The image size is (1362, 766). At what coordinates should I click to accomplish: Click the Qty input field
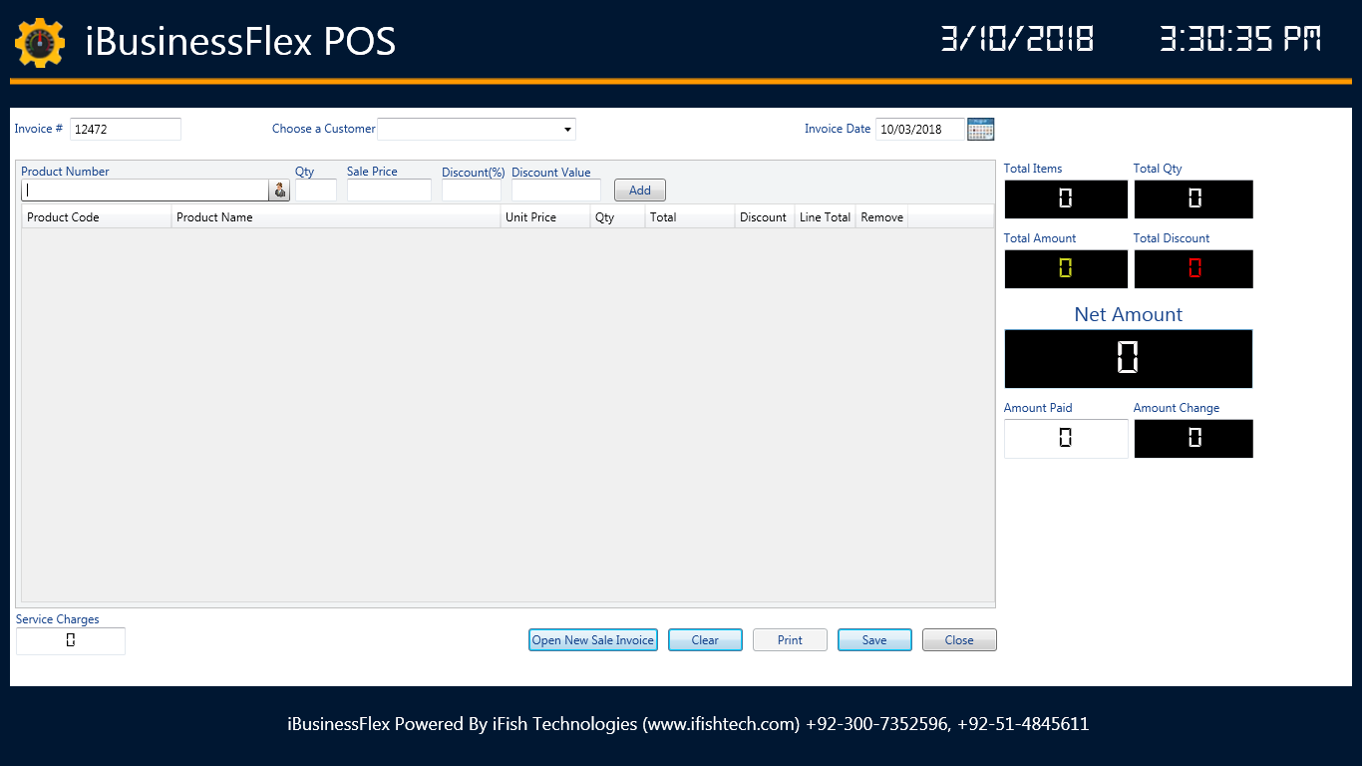point(316,191)
